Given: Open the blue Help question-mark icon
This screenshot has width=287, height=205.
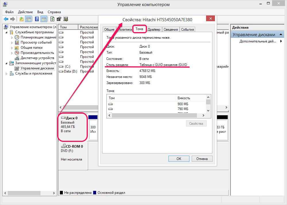Looking at the screenshot, I should coord(37,19).
